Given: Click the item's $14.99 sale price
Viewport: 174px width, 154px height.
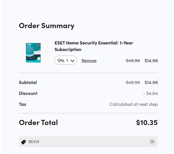Looking at the screenshot, I should (x=151, y=61).
